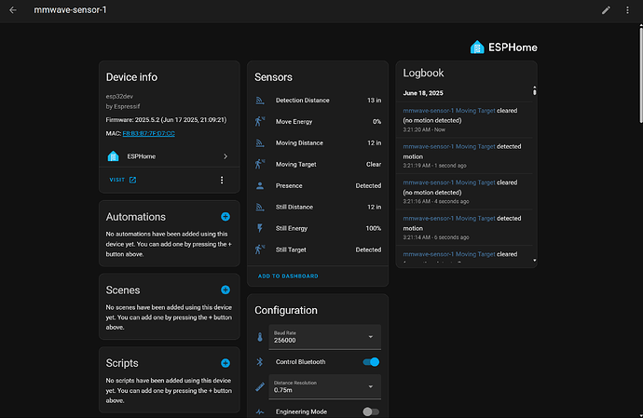The height and width of the screenshot is (418, 643).
Task: Select the Still Distance label
Action: (294, 207)
